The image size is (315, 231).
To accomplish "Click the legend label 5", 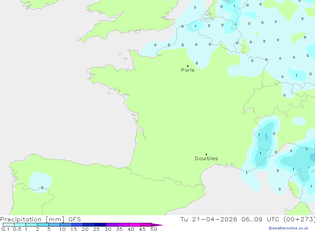I will pos(49,229).
